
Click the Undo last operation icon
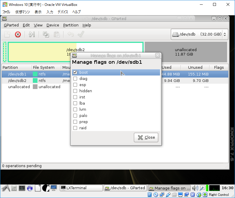(71, 34)
